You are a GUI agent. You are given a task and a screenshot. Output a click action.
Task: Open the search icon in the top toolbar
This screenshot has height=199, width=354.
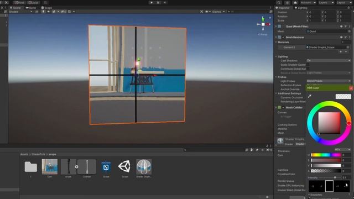click(279, 2)
